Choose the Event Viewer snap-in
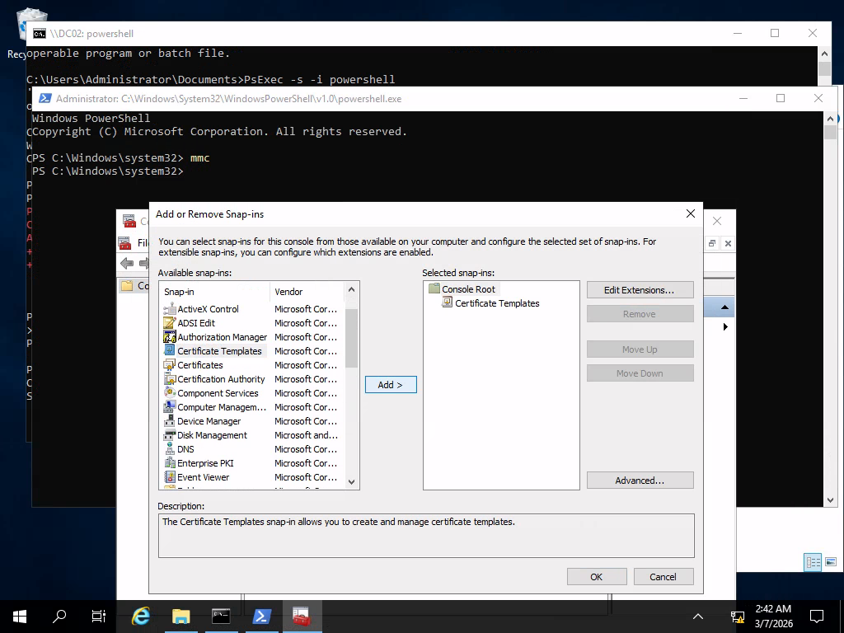 coord(203,477)
